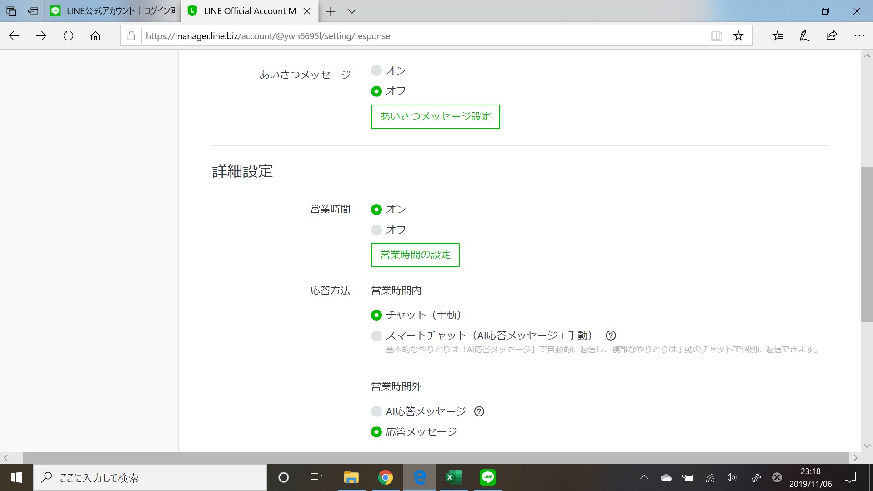
Task: Open the network Wi-Fi tray icon
Action: click(x=710, y=477)
